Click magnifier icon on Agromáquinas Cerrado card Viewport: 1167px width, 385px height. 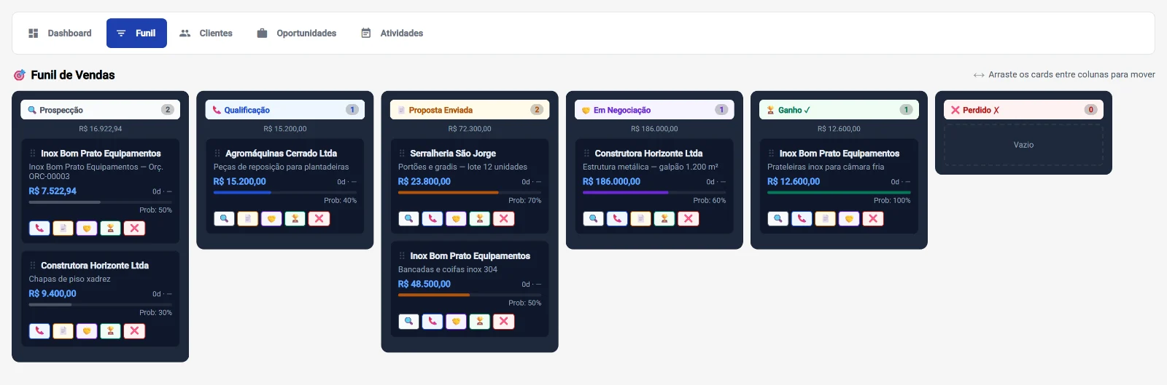[224, 218]
